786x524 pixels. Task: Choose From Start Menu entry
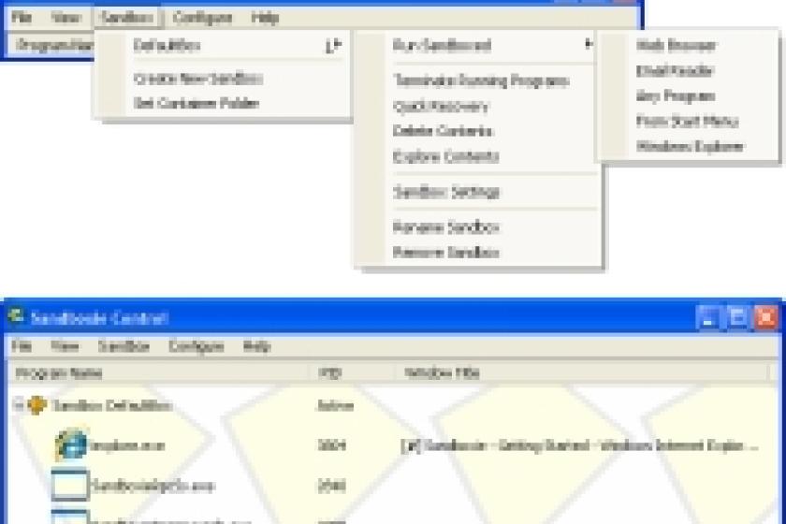[687, 122]
